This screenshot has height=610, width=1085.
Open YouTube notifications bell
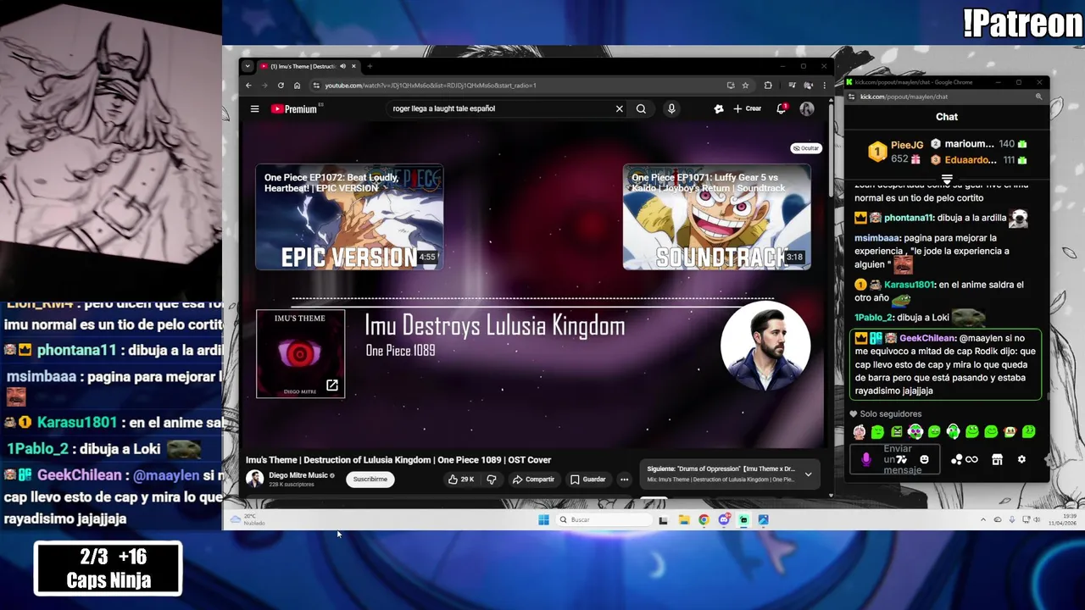click(x=781, y=108)
